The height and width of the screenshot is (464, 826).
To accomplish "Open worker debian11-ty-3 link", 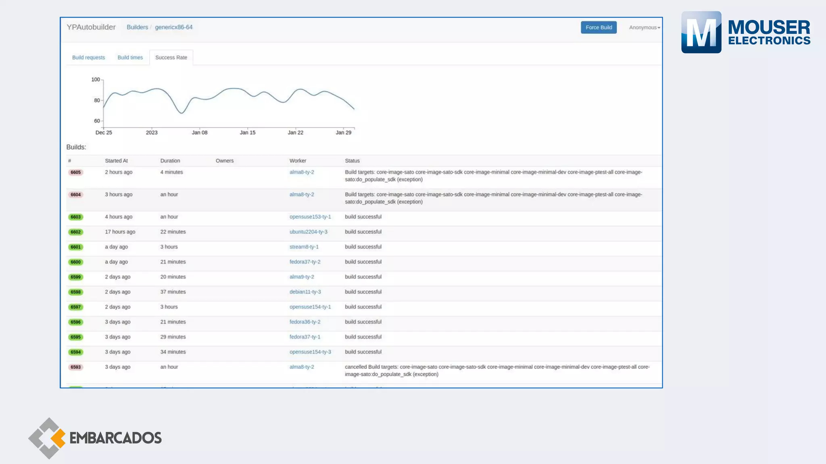I will 305,292.
